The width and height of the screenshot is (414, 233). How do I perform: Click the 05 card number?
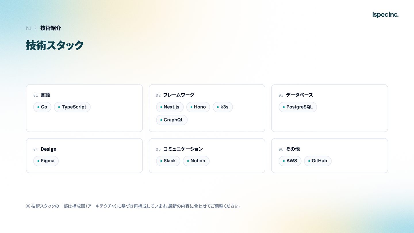coord(158,149)
